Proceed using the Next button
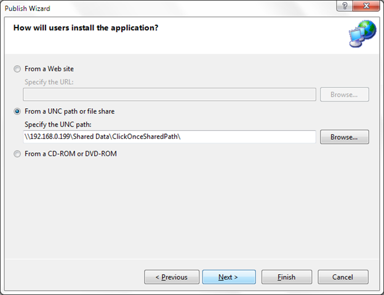This screenshot has width=384, height=295. 228,277
